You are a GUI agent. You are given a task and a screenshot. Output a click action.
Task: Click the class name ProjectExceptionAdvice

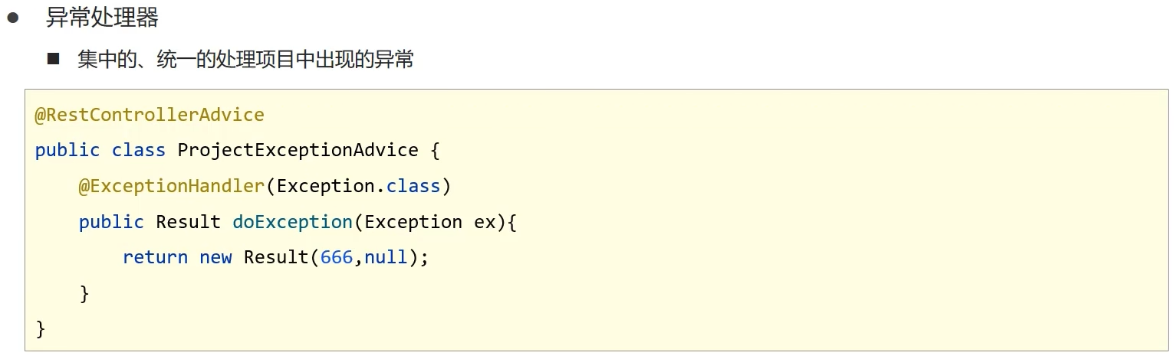298,150
